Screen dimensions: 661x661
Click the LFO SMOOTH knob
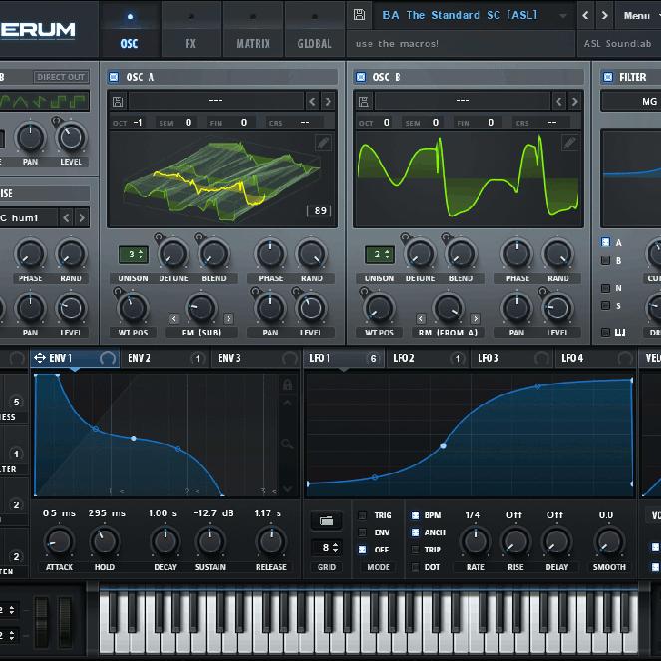coord(609,541)
